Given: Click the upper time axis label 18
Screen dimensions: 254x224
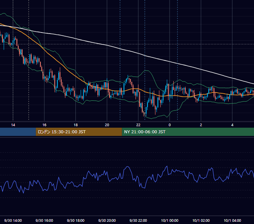Looking at the screenshot, I should pos(76,125).
